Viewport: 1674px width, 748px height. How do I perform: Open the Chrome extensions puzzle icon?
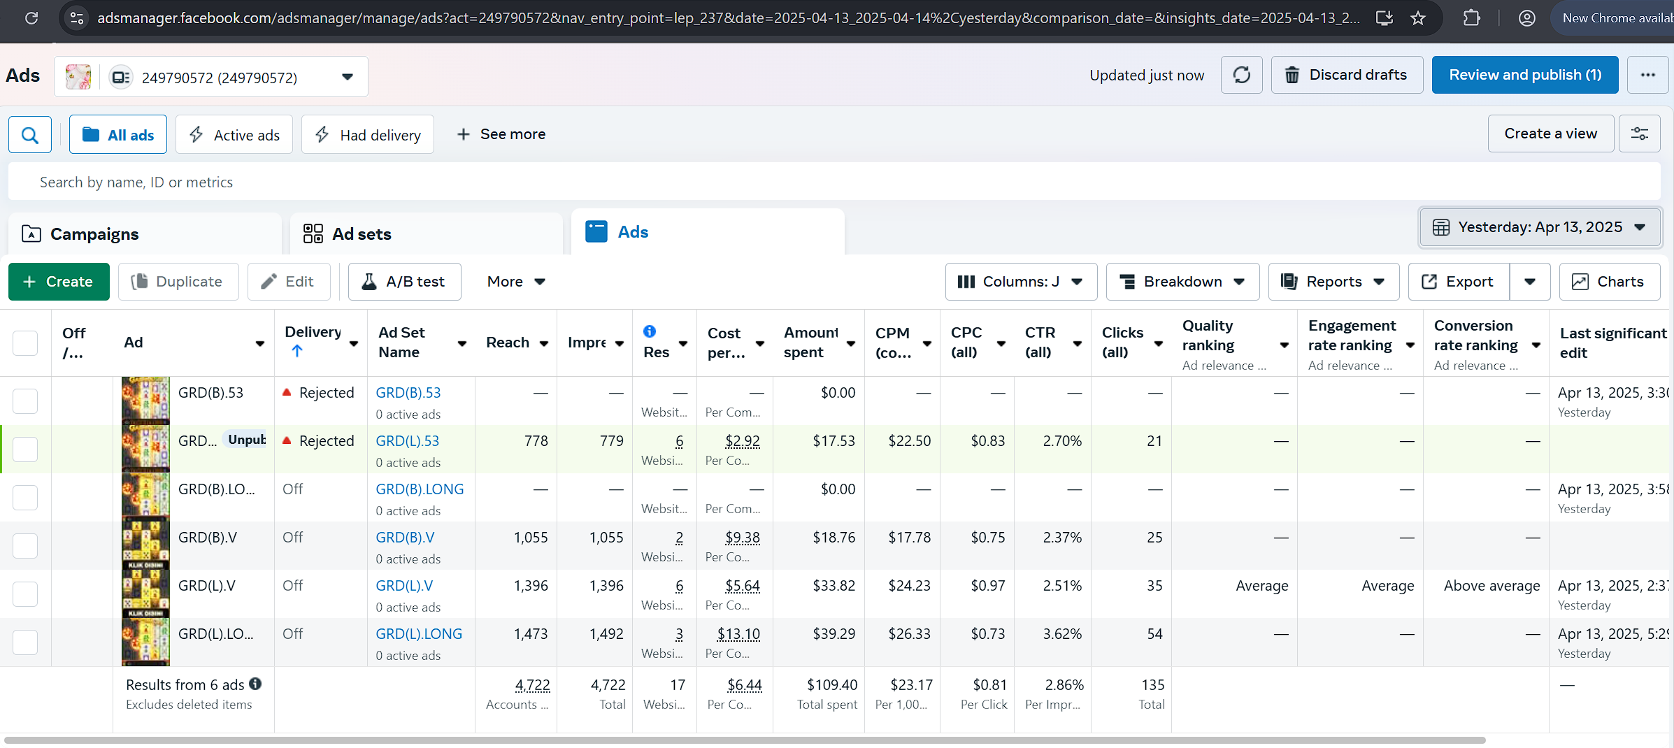pyautogui.click(x=1472, y=18)
